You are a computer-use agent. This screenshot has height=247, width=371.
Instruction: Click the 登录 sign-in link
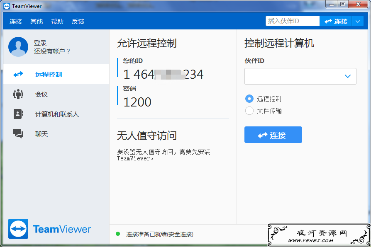[x=40, y=43]
